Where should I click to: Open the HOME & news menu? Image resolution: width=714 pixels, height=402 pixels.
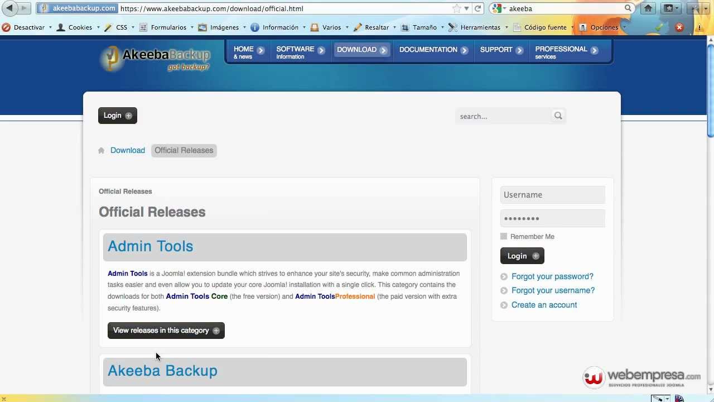[248, 52]
